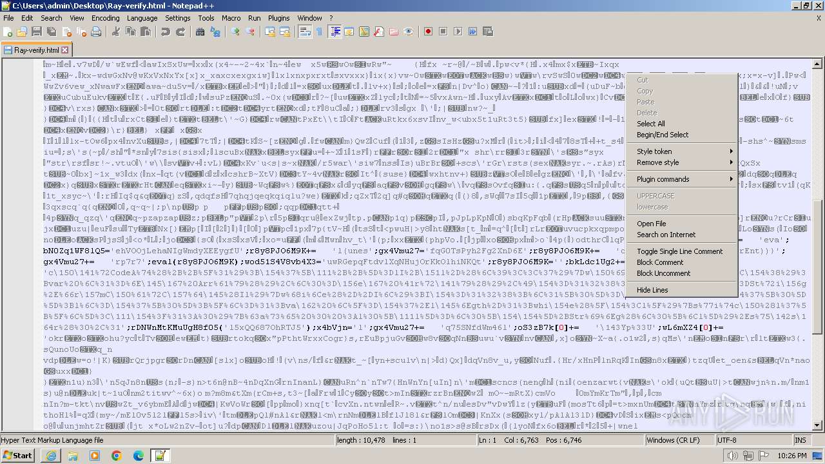Click the Cut scissors toolbar icon
This screenshot has height=464, width=825.
coord(115,32)
